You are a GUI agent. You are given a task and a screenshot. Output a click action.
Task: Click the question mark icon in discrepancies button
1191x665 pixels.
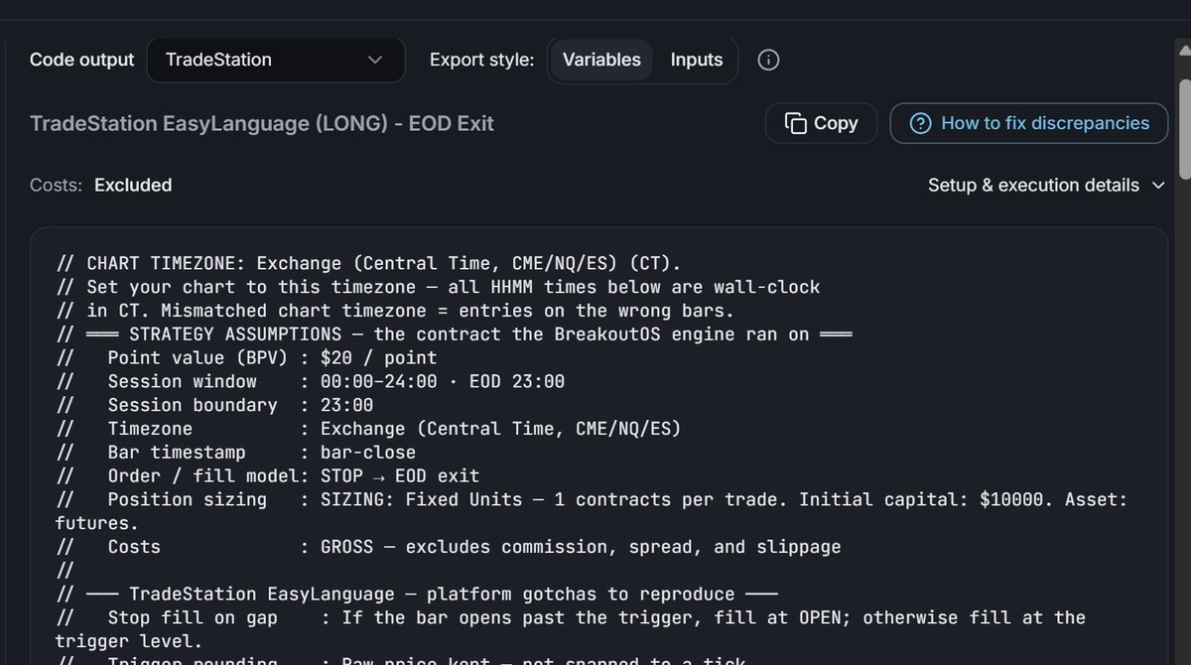click(x=921, y=123)
